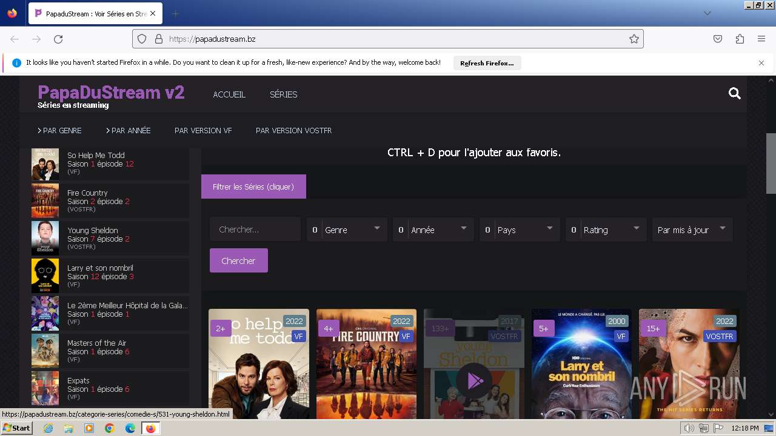Open Young Sheldon sidebar entry
This screenshot has width=776, height=436.
[x=110, y=239]
